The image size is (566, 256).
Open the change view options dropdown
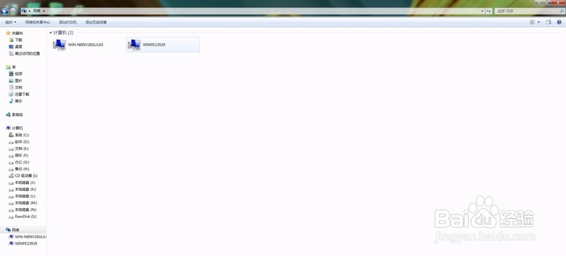[539, 22]
